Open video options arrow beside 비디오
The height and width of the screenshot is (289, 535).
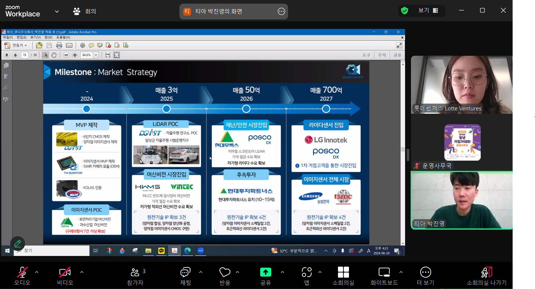pyautogui.click(x=82, y=272)
